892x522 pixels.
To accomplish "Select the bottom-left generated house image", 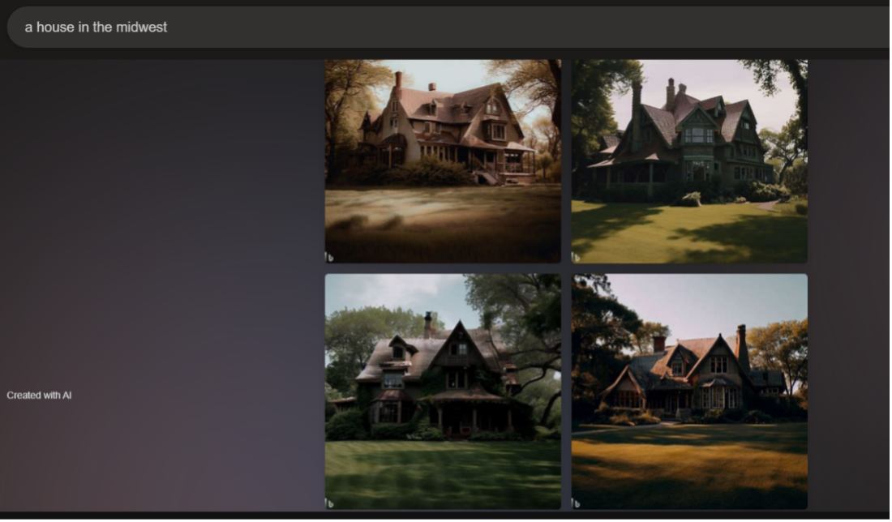I will point(443,391).
